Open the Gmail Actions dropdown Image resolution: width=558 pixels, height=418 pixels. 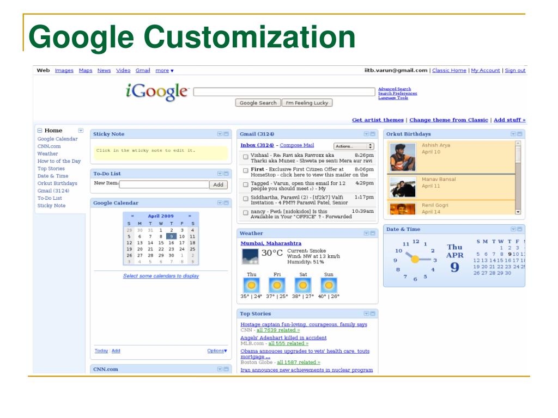(x=354, y=146)
